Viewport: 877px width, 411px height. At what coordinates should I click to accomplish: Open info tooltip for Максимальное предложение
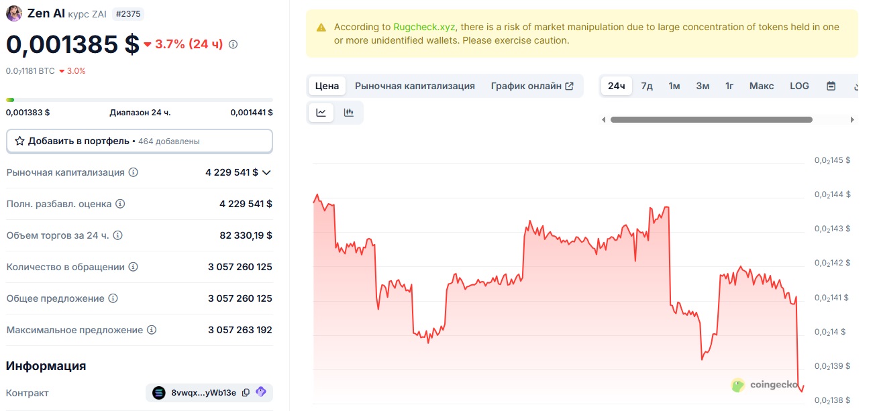[152, 330]
